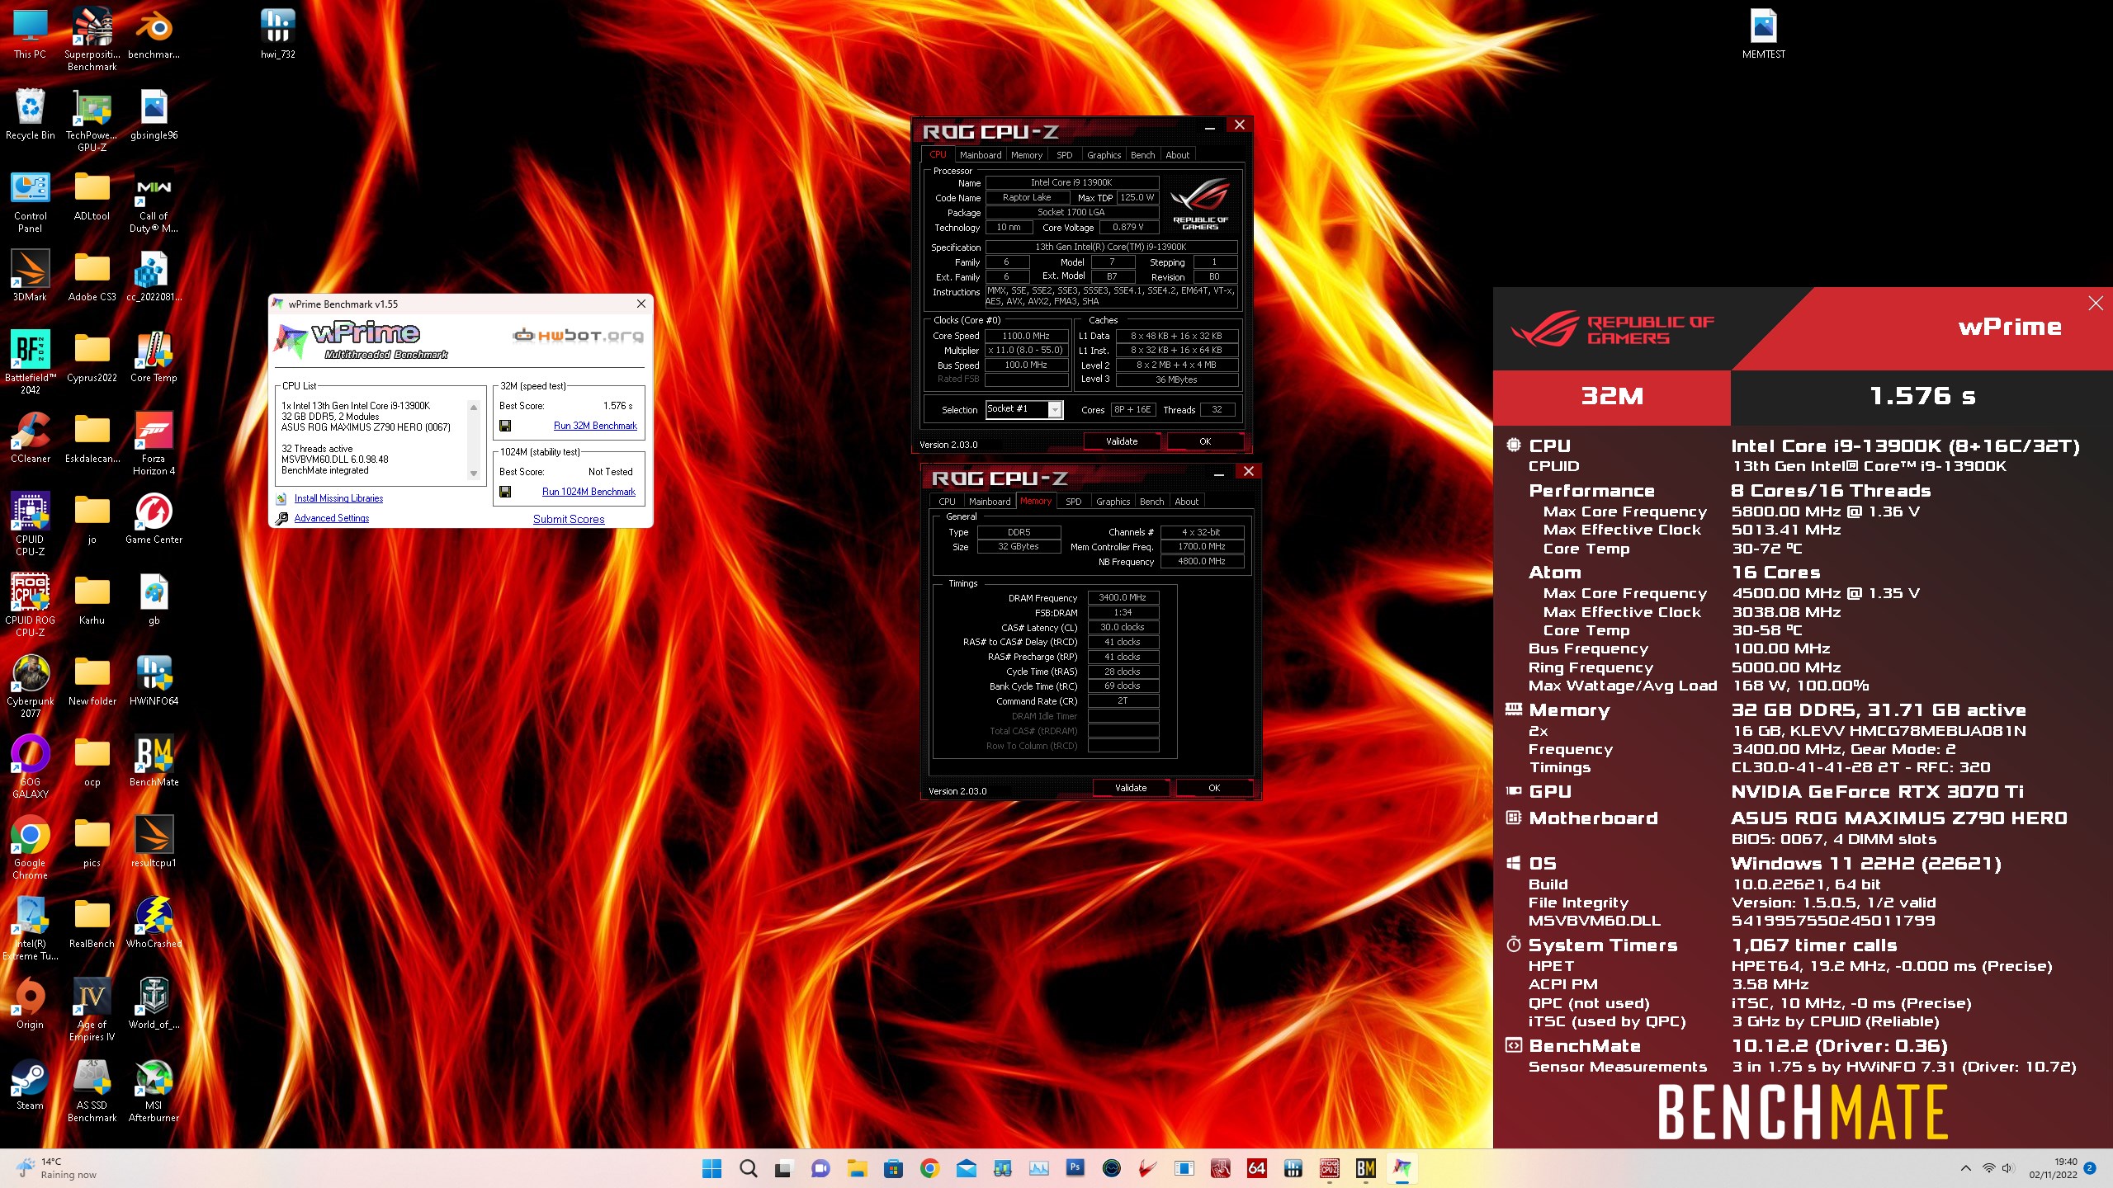The image size is (2113, 1188).
Task: Click scroll down arrow in CPU List
Action: tap(474, 474)
